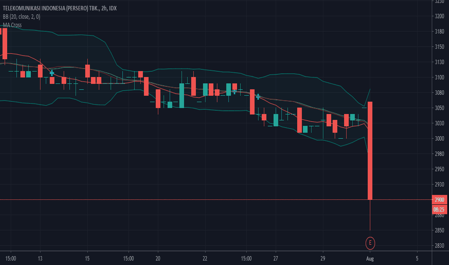Click the 3130 price axis label
This screenshot has height=265, width=449.
[x=439, y=62]
